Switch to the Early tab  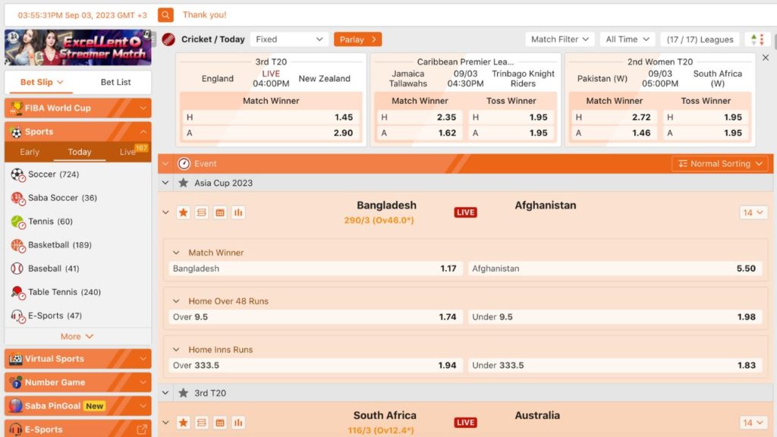point(30,152)
